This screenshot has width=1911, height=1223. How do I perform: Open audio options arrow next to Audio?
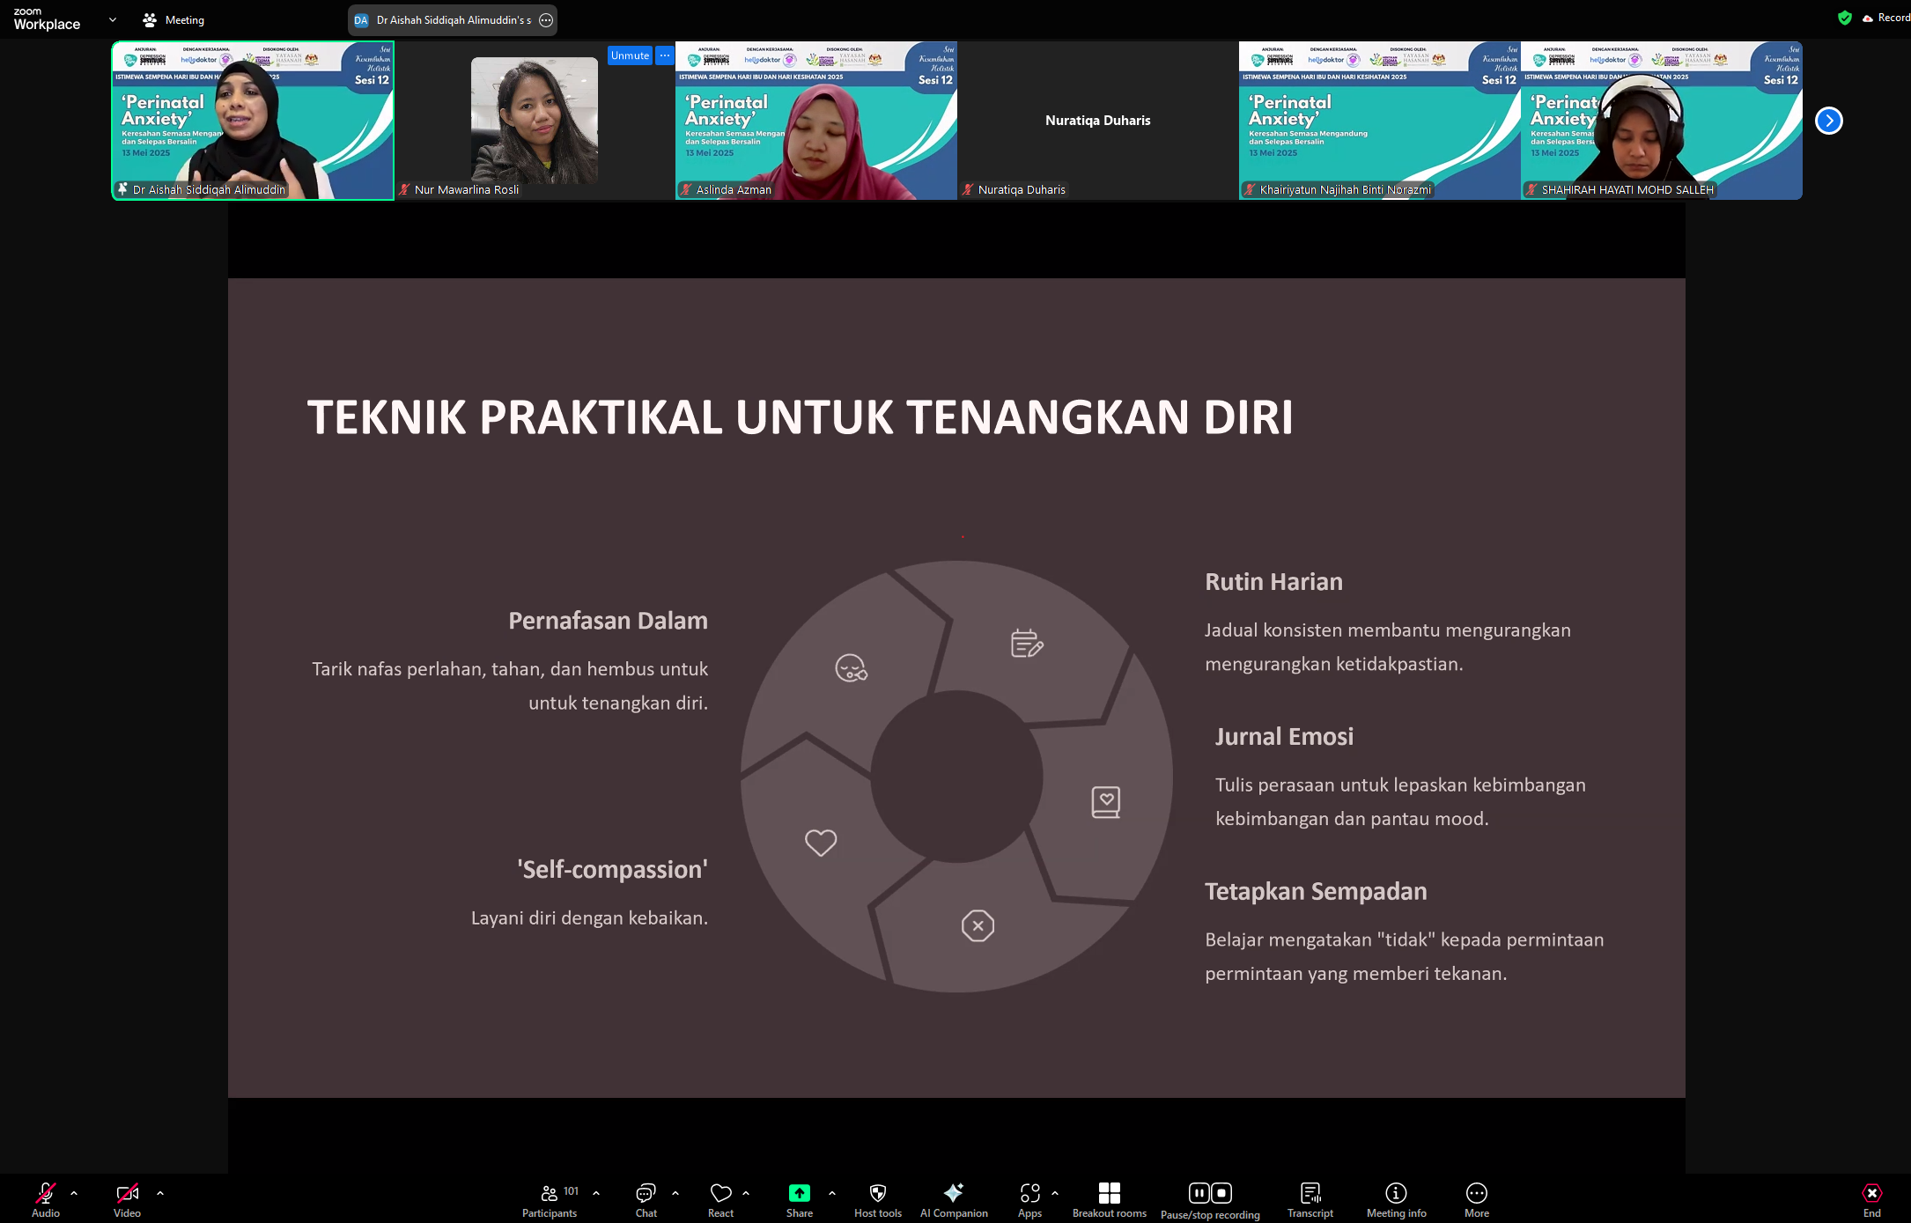[x=74, y=1193]
